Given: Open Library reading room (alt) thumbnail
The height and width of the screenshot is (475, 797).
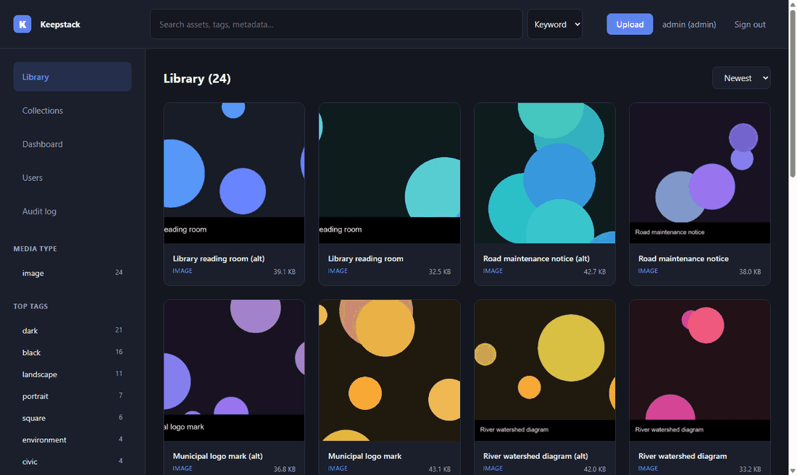Looking at the screenshot, I should [x=234, y=173].
